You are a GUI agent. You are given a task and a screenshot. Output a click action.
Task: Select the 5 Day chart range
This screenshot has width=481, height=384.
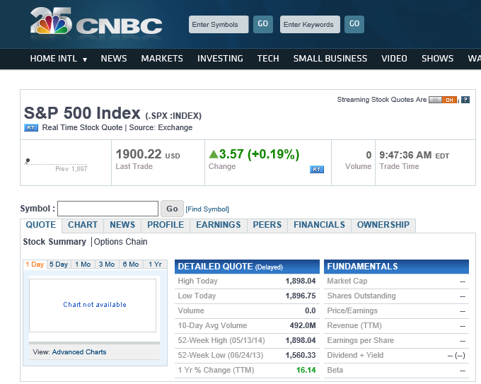[x=59, y=264]
